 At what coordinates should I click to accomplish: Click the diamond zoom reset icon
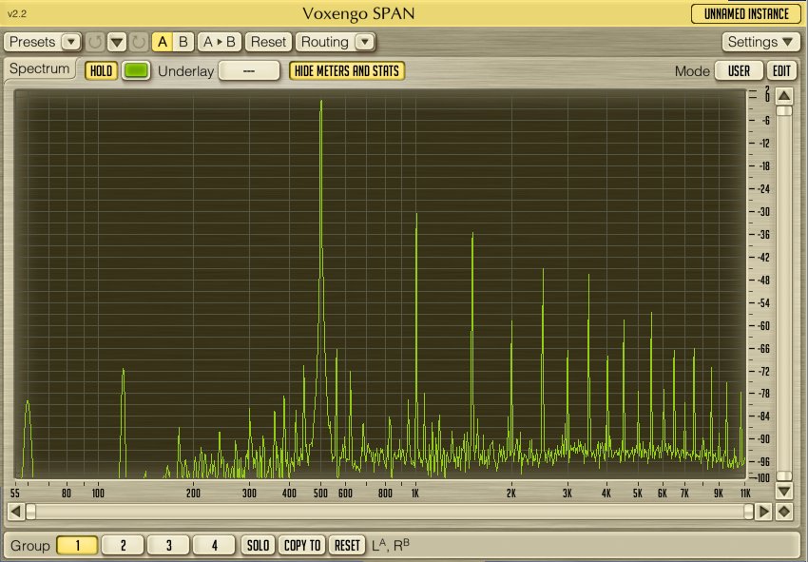pyautogui.click(x=784, y=512)
